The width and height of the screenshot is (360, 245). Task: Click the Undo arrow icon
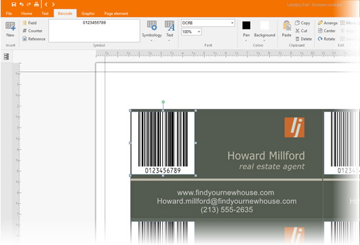[22, 5]
